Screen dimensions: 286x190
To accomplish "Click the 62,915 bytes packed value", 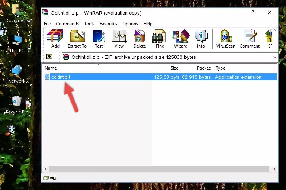I will click(196, 77).
